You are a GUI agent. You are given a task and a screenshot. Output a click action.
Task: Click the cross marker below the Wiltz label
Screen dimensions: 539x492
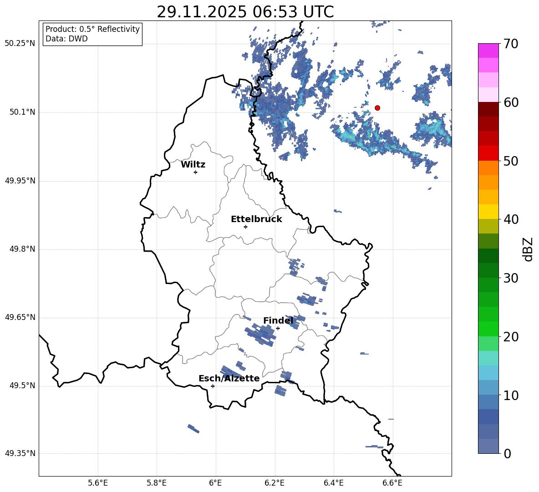pyautogui.click(x=195, y=172)
